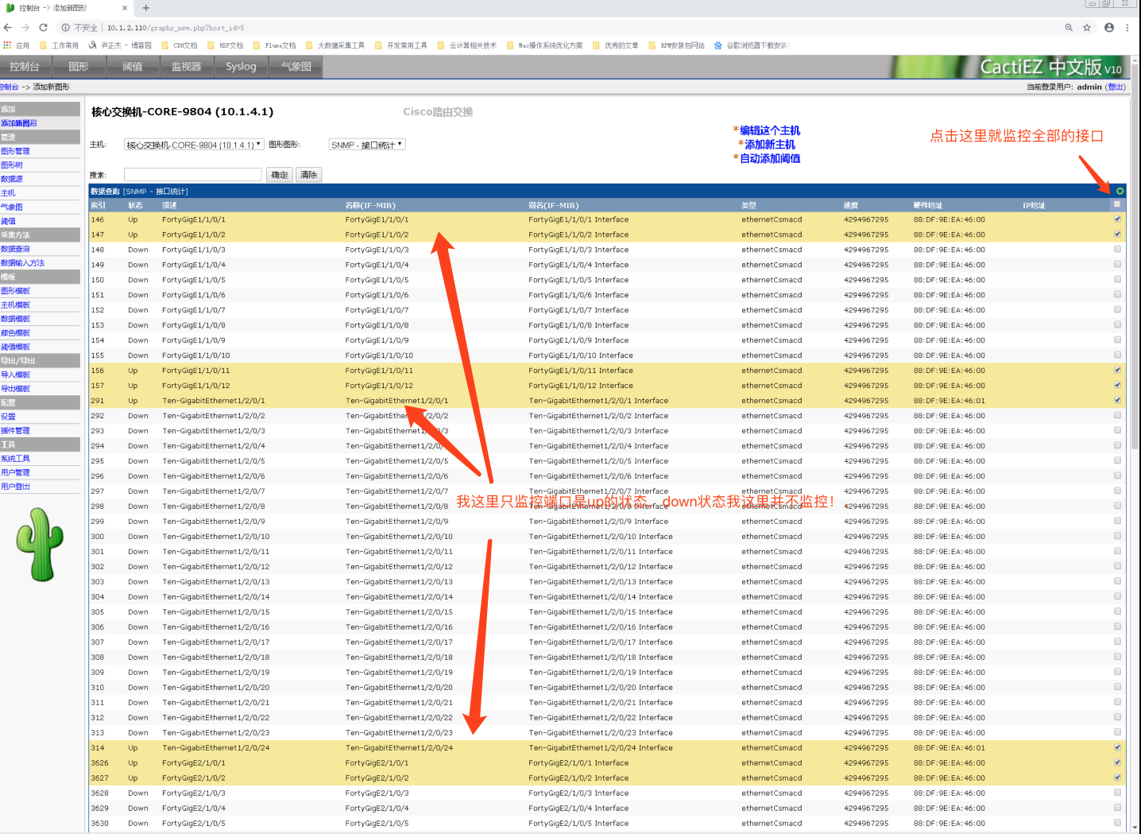Viewport: 1141px width, 834px height.
Task: Close the 控制台 browser tab
Action: click(125, 8)
